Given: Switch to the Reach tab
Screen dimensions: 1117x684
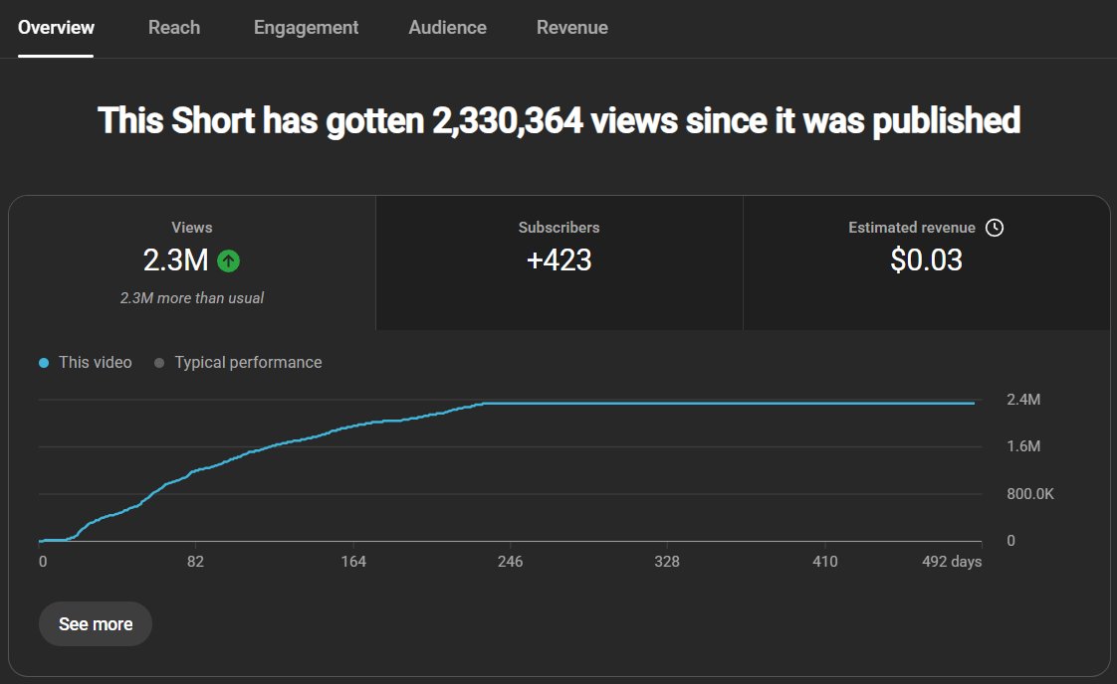Looking at the screenshot, I should click(x=174, y=28).
